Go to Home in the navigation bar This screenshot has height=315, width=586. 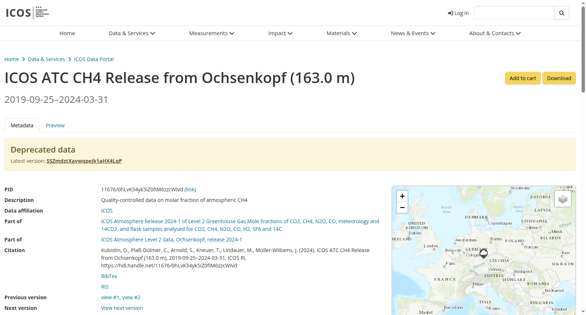tap(67, 33)
